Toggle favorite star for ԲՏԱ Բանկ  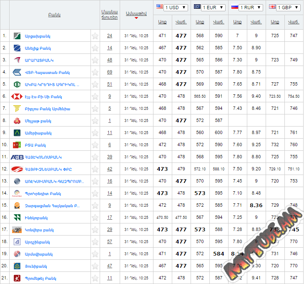95,145
